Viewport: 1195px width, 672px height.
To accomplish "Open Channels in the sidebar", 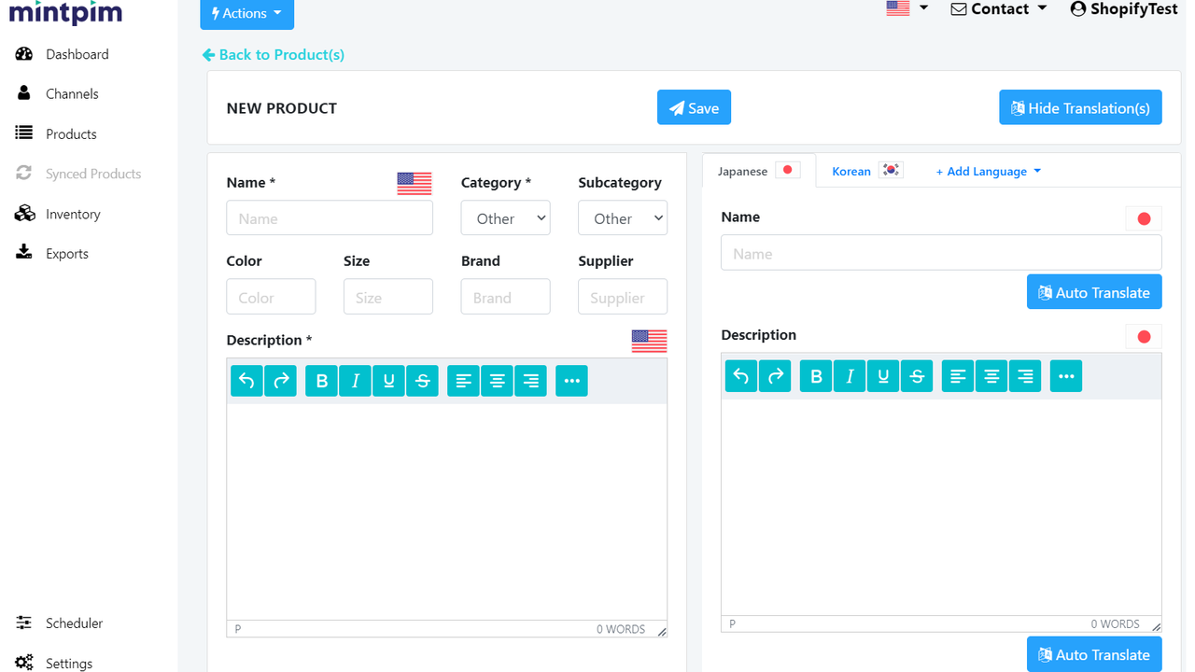I will (57, 93).
